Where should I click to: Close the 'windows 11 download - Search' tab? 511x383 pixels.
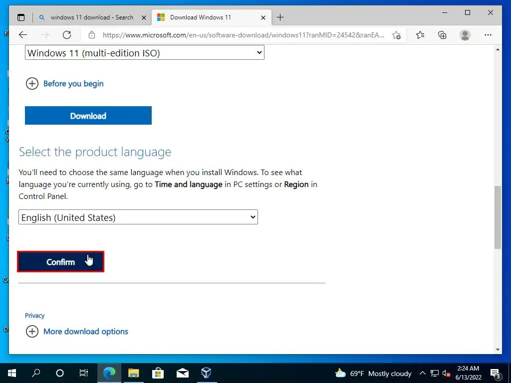[x=144, y=17]
